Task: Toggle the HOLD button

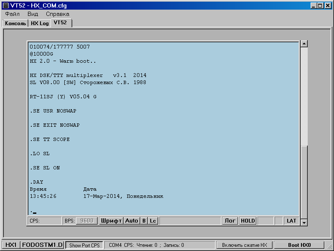Action: tap(248, 220)
